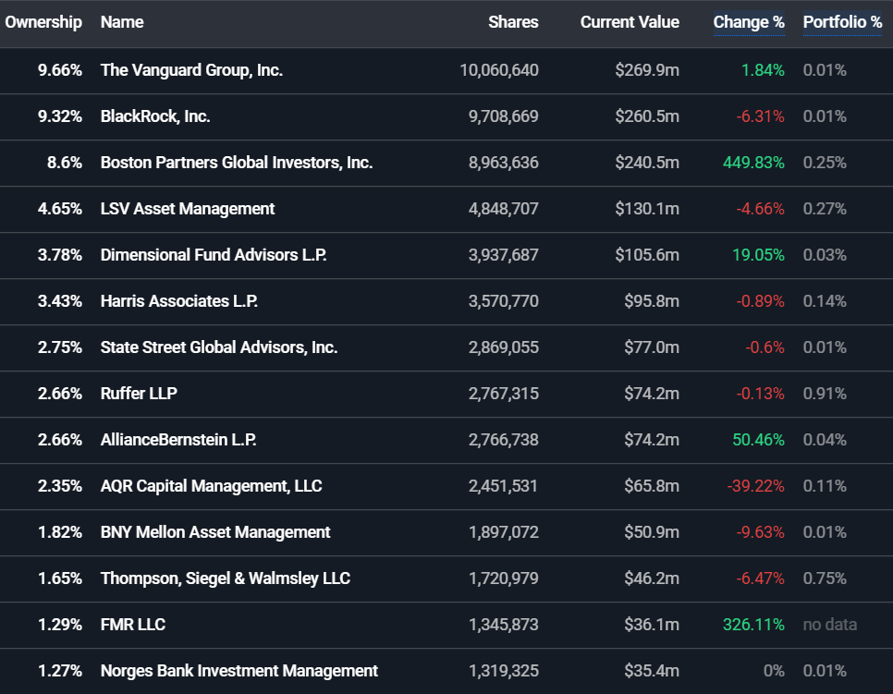Click Vanguard's 9.66% ownership value
893x694 pixels.
60,70
